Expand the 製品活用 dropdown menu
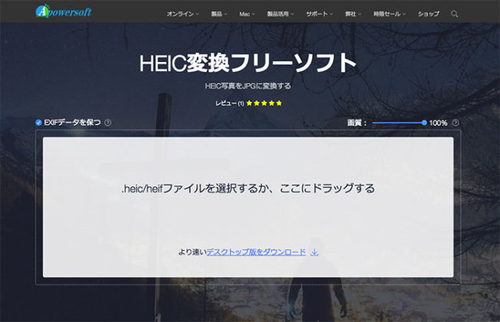Viewport: 500px width, 322px height. 281,14
